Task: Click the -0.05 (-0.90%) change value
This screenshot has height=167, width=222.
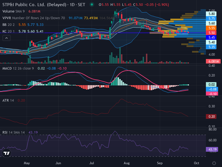Action: click(157, 5)
